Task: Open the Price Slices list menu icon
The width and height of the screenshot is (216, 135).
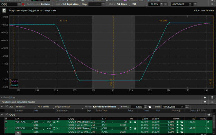Action: click(212, 97)
